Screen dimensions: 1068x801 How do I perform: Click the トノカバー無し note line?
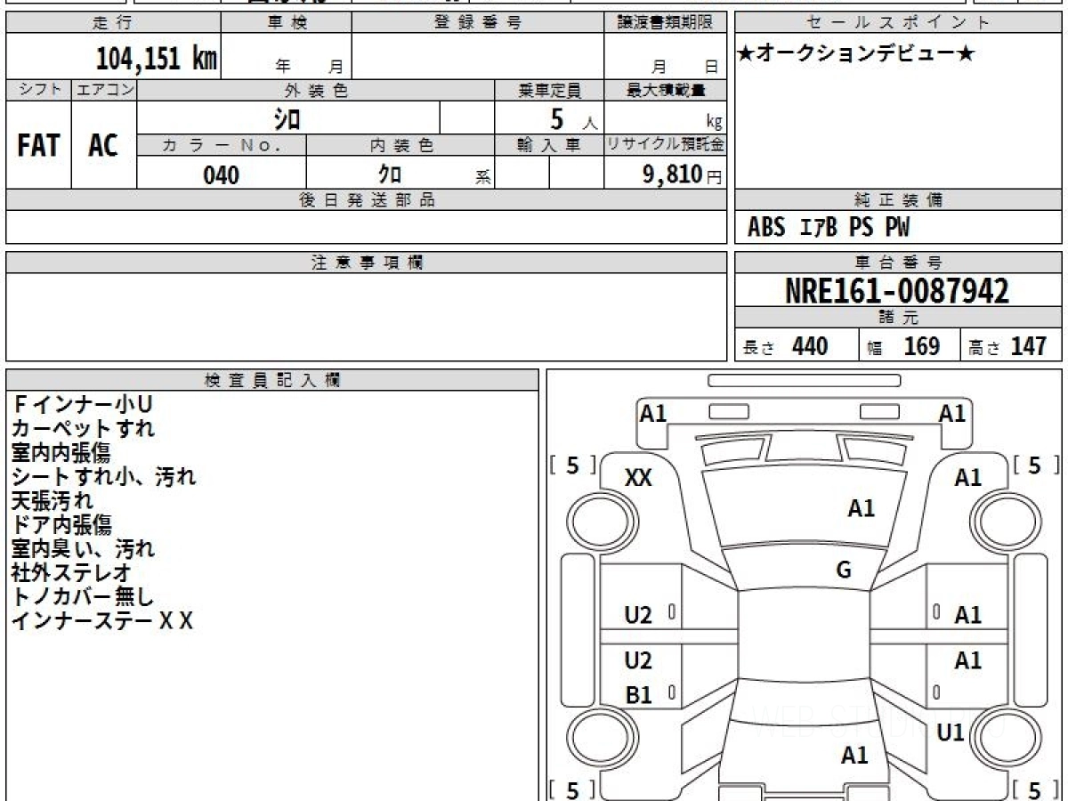[x=83, y=597]
